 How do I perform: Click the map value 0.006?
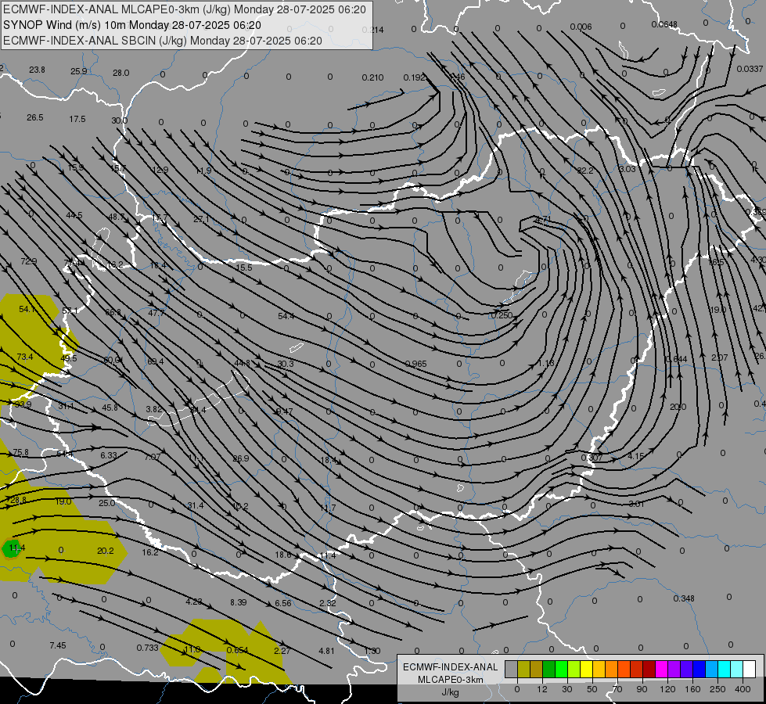581,27
